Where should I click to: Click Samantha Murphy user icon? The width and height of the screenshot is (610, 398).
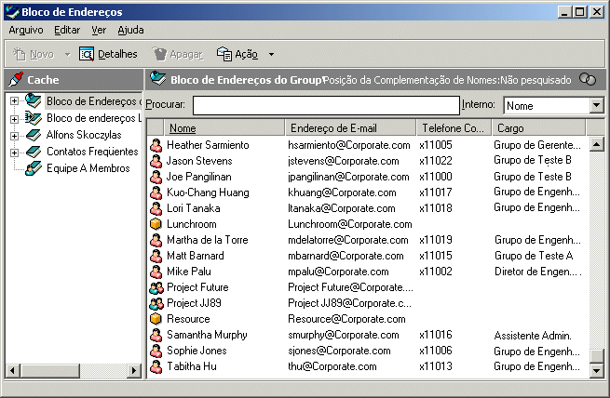click(156, 335)
